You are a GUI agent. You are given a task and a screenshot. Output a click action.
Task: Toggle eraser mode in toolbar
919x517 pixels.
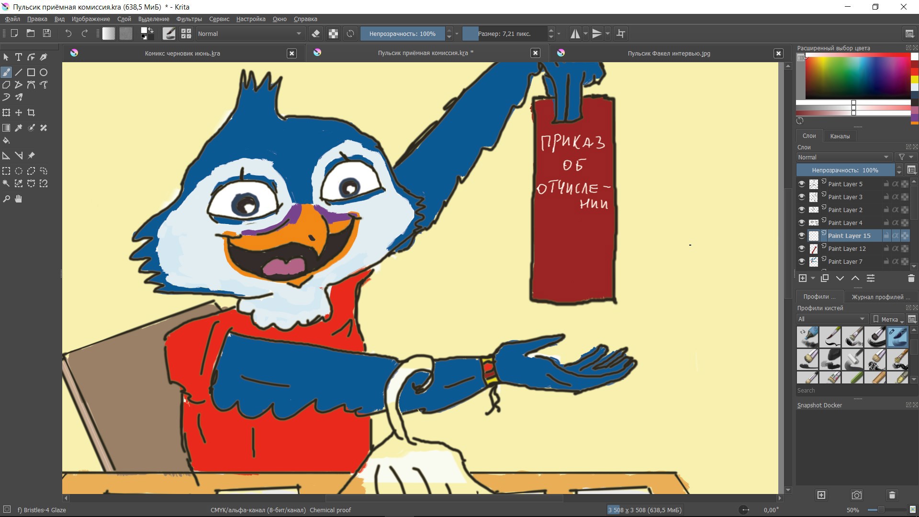point(315,34)
